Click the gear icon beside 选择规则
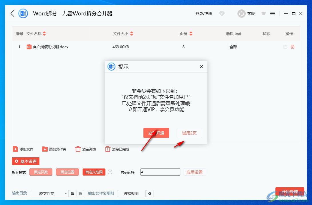Image resolution: width=312 pixels, height=205 pixels. coord(150,193)
